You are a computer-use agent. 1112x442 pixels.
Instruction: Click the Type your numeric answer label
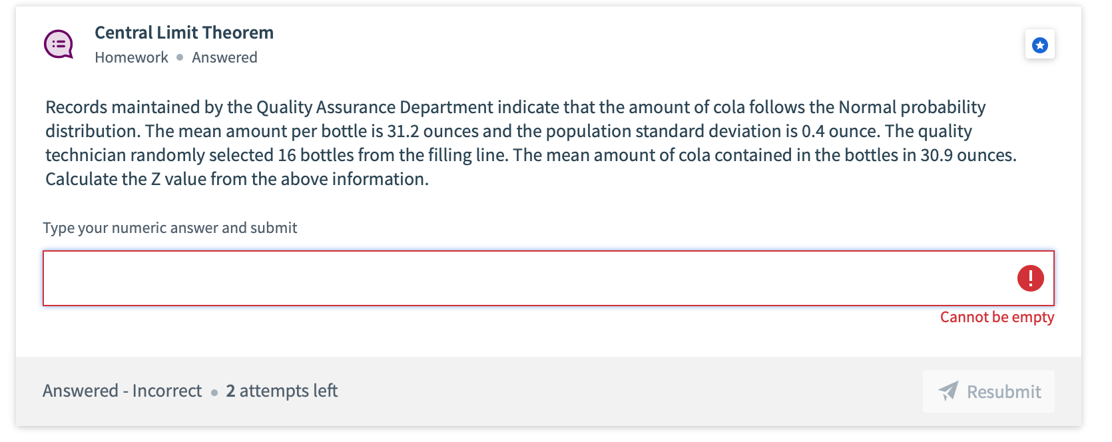170,228
